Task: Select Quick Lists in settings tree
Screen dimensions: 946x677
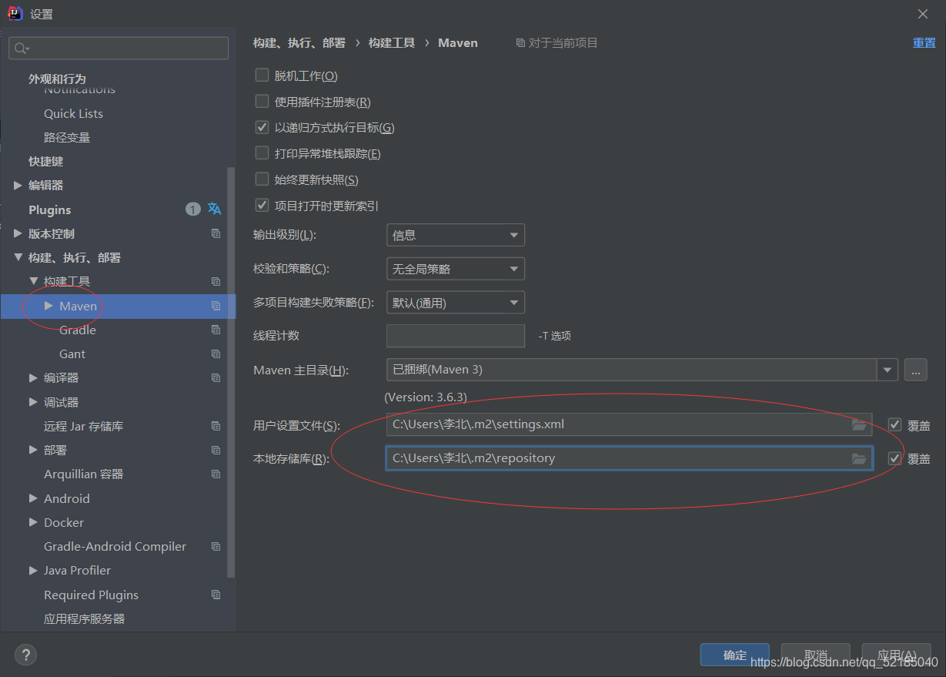Action: click(x=73, y=113)
